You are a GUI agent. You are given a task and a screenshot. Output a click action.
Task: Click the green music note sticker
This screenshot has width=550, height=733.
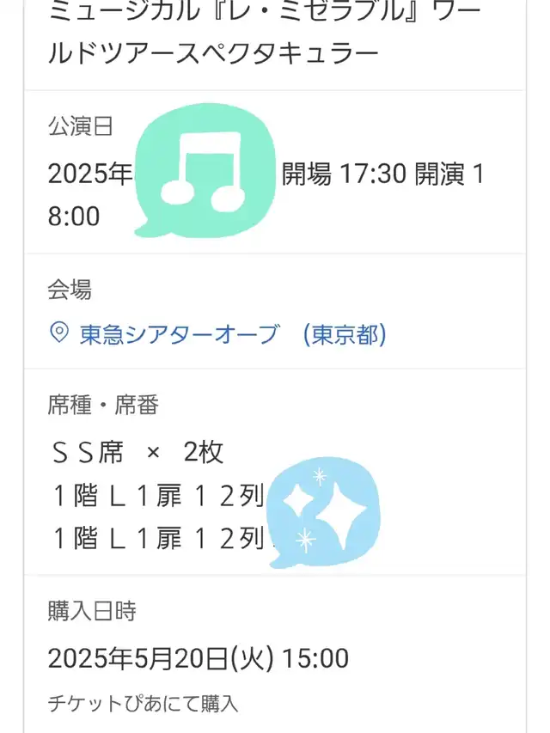(205, 170)
